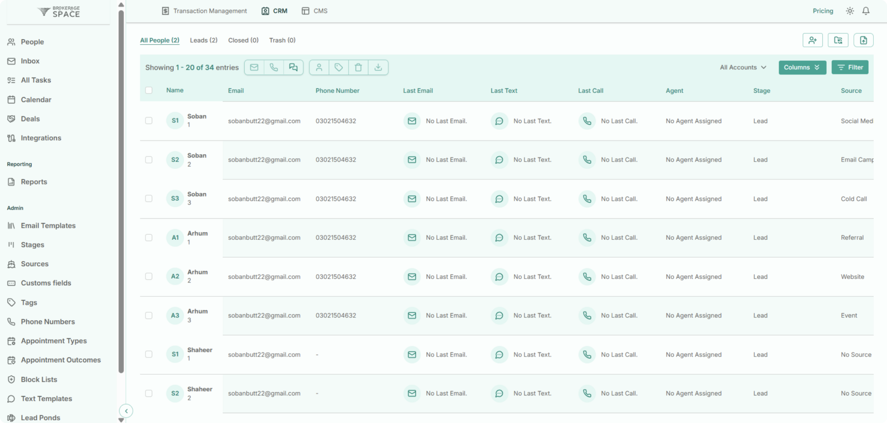Click the Agent column header
Image resolution: width=887 pixels, height=423 pixels.
674,90
